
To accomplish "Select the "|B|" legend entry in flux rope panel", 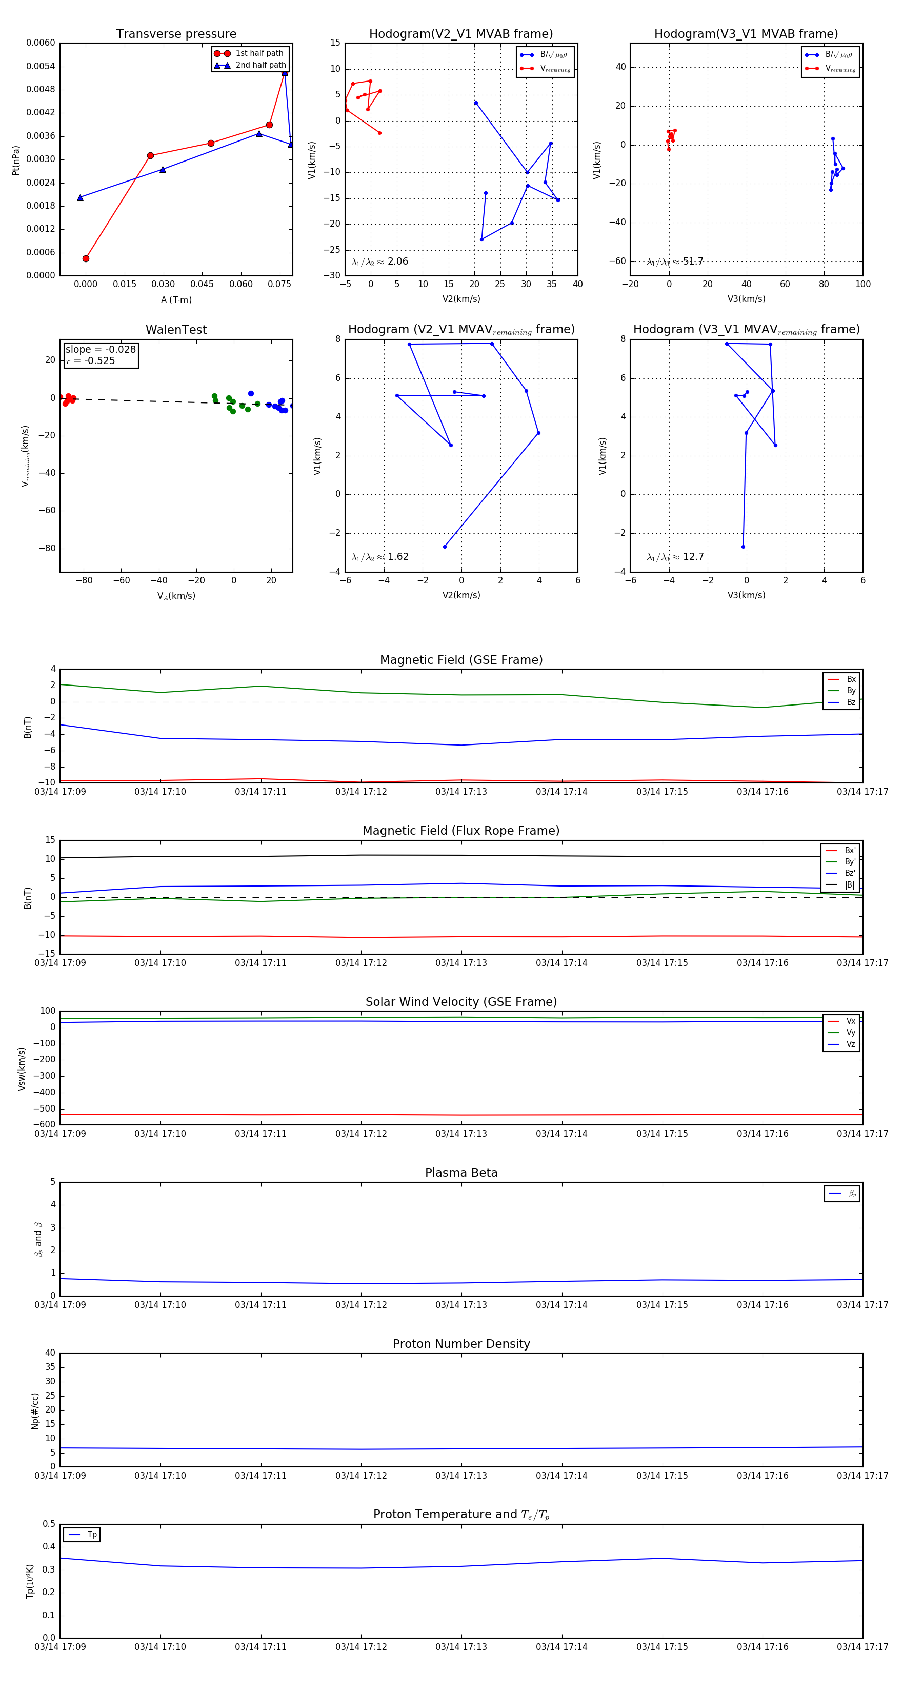I will point(840,885).
